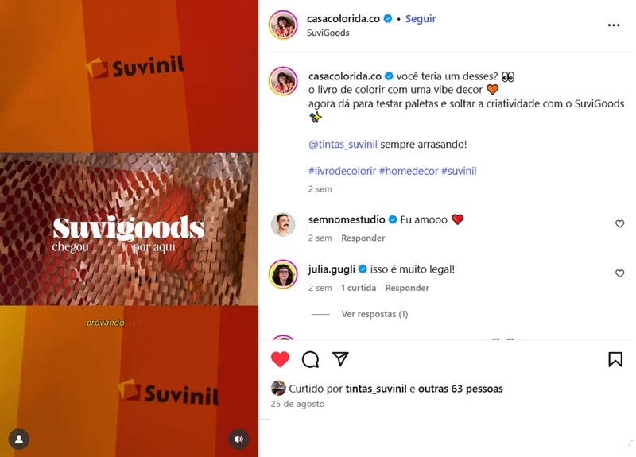The height and width of the screenshot is (457, 636).
Task: View outras 63 pessoas who liked
Action: 460,389
